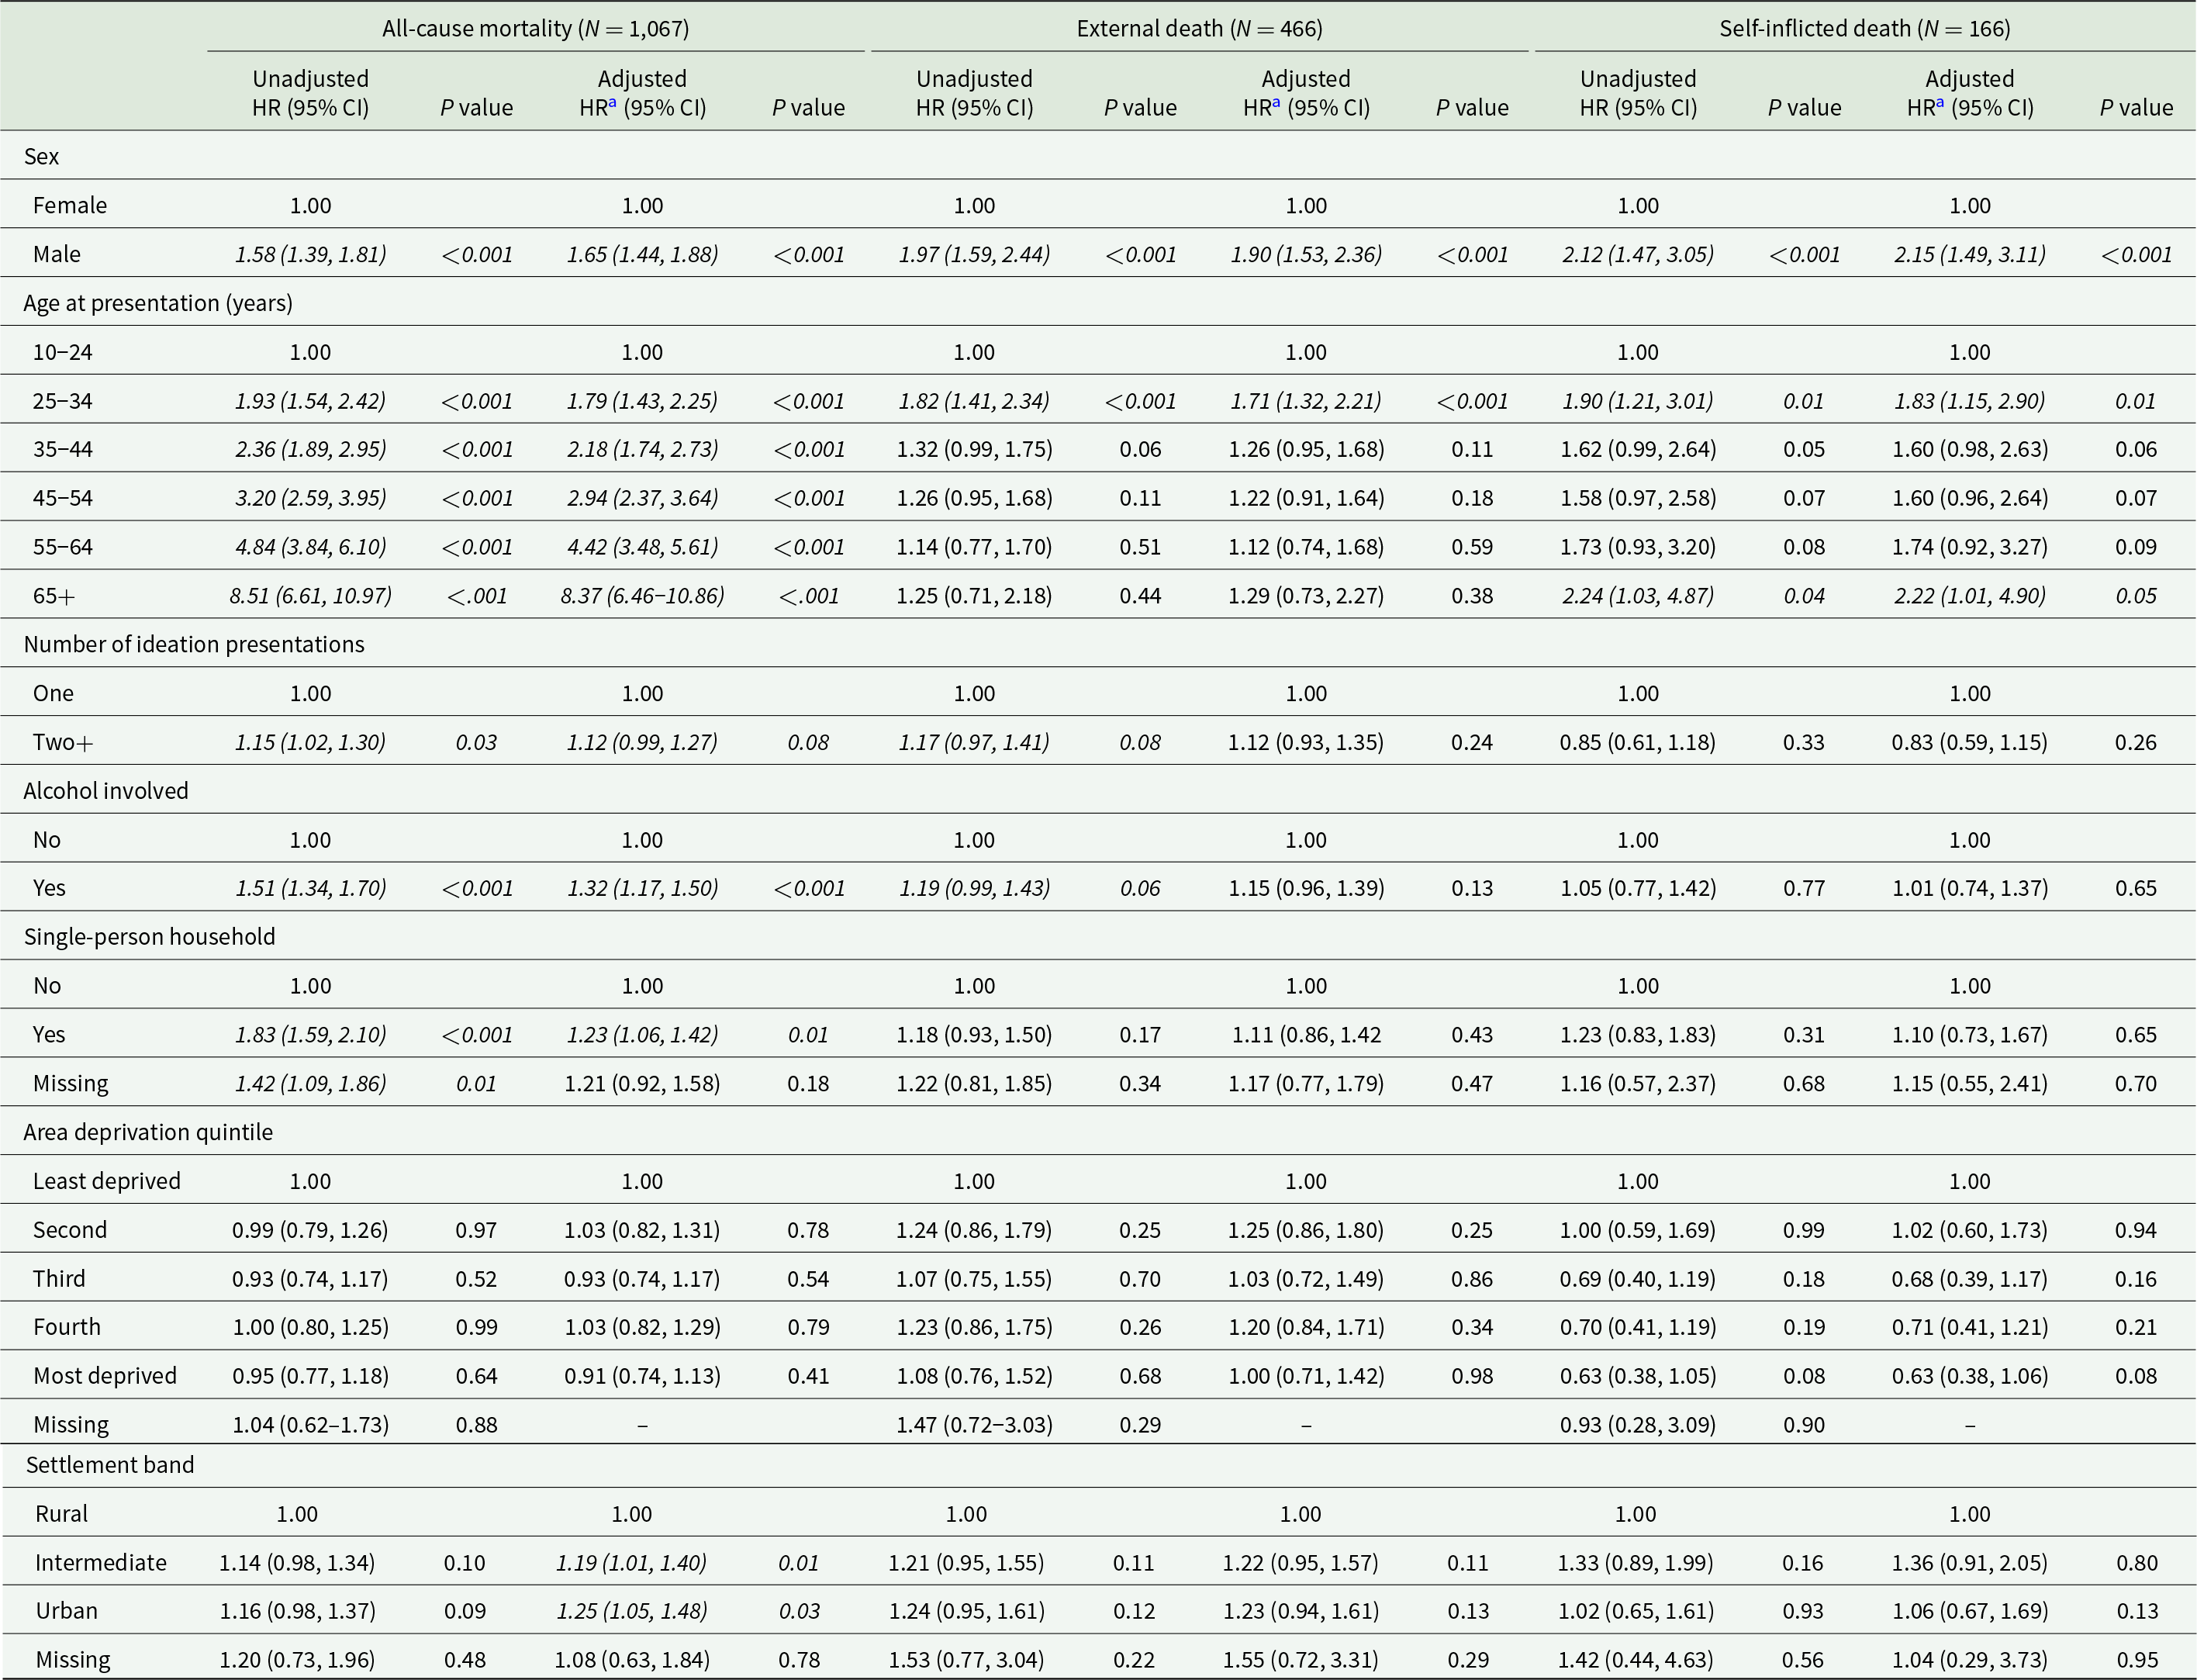Click footnote 'a' in Self-inflicted death Adjusted HR header
Viewport: 2197px width, 1680px height.
[1940, 102]
